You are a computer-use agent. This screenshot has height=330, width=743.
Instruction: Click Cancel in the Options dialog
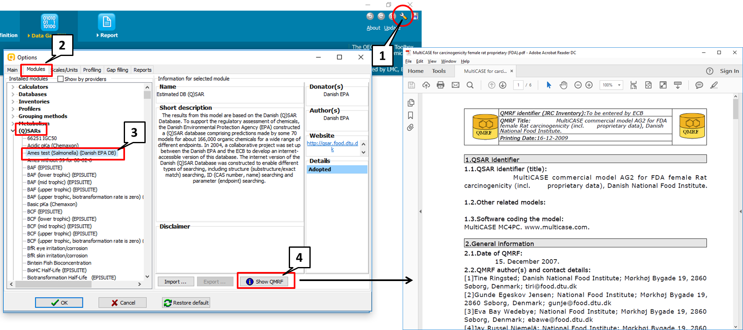point(123,302)
